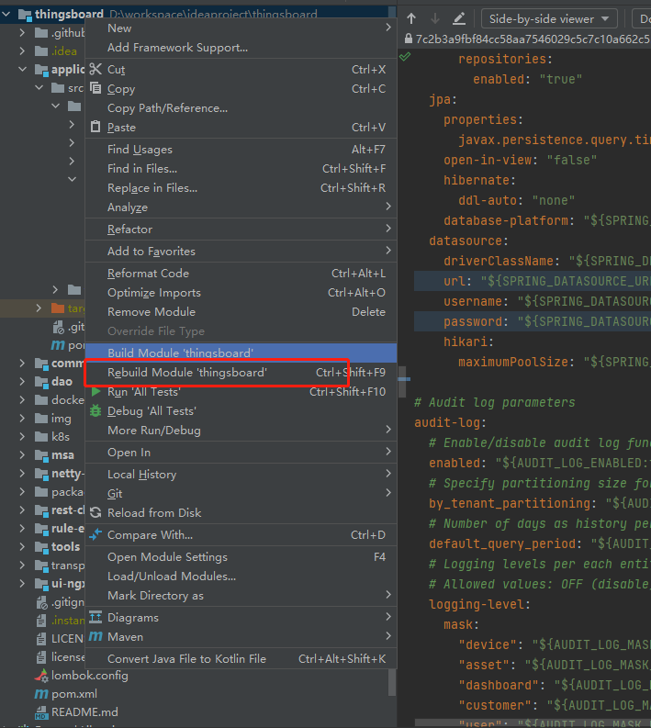Collapse the thingsboard root node
Viewport: 651px width, 728px height.
click(6, 15)
